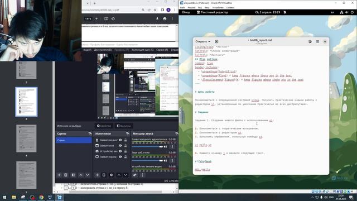Lock the video capture device source

pos(126,151)
